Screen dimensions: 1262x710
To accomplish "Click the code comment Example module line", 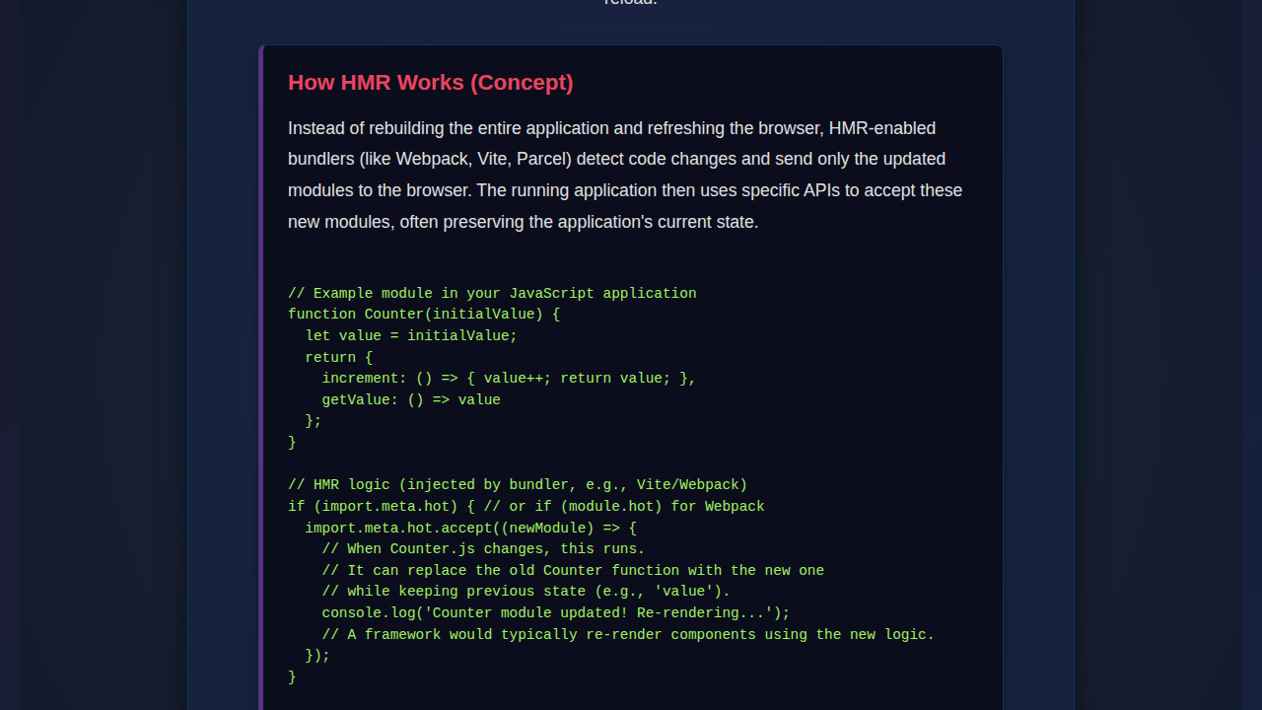I will [x=491, y=293].
